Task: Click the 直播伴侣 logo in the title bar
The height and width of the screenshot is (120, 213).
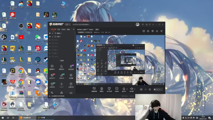Action: point(56,24)
